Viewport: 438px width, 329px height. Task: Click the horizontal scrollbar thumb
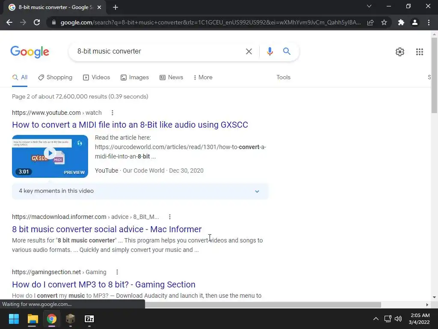(263, 305)
